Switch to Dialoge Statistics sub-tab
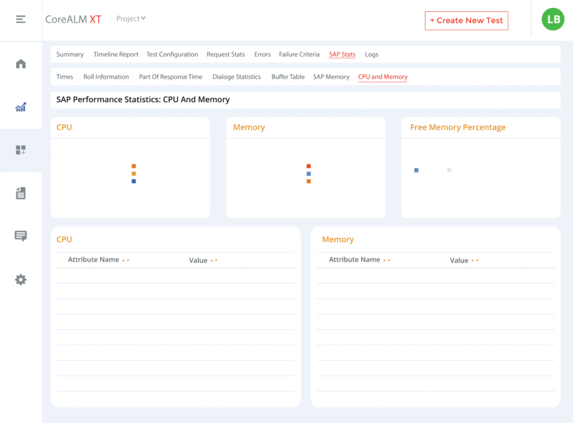The height and width of the screenshot is (423, 573). point(237,77)
